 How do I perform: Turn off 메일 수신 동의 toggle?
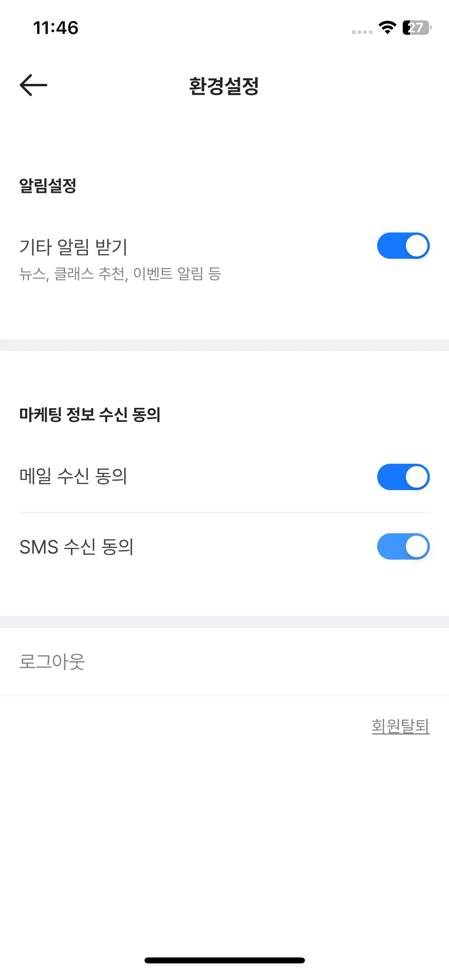403,477
